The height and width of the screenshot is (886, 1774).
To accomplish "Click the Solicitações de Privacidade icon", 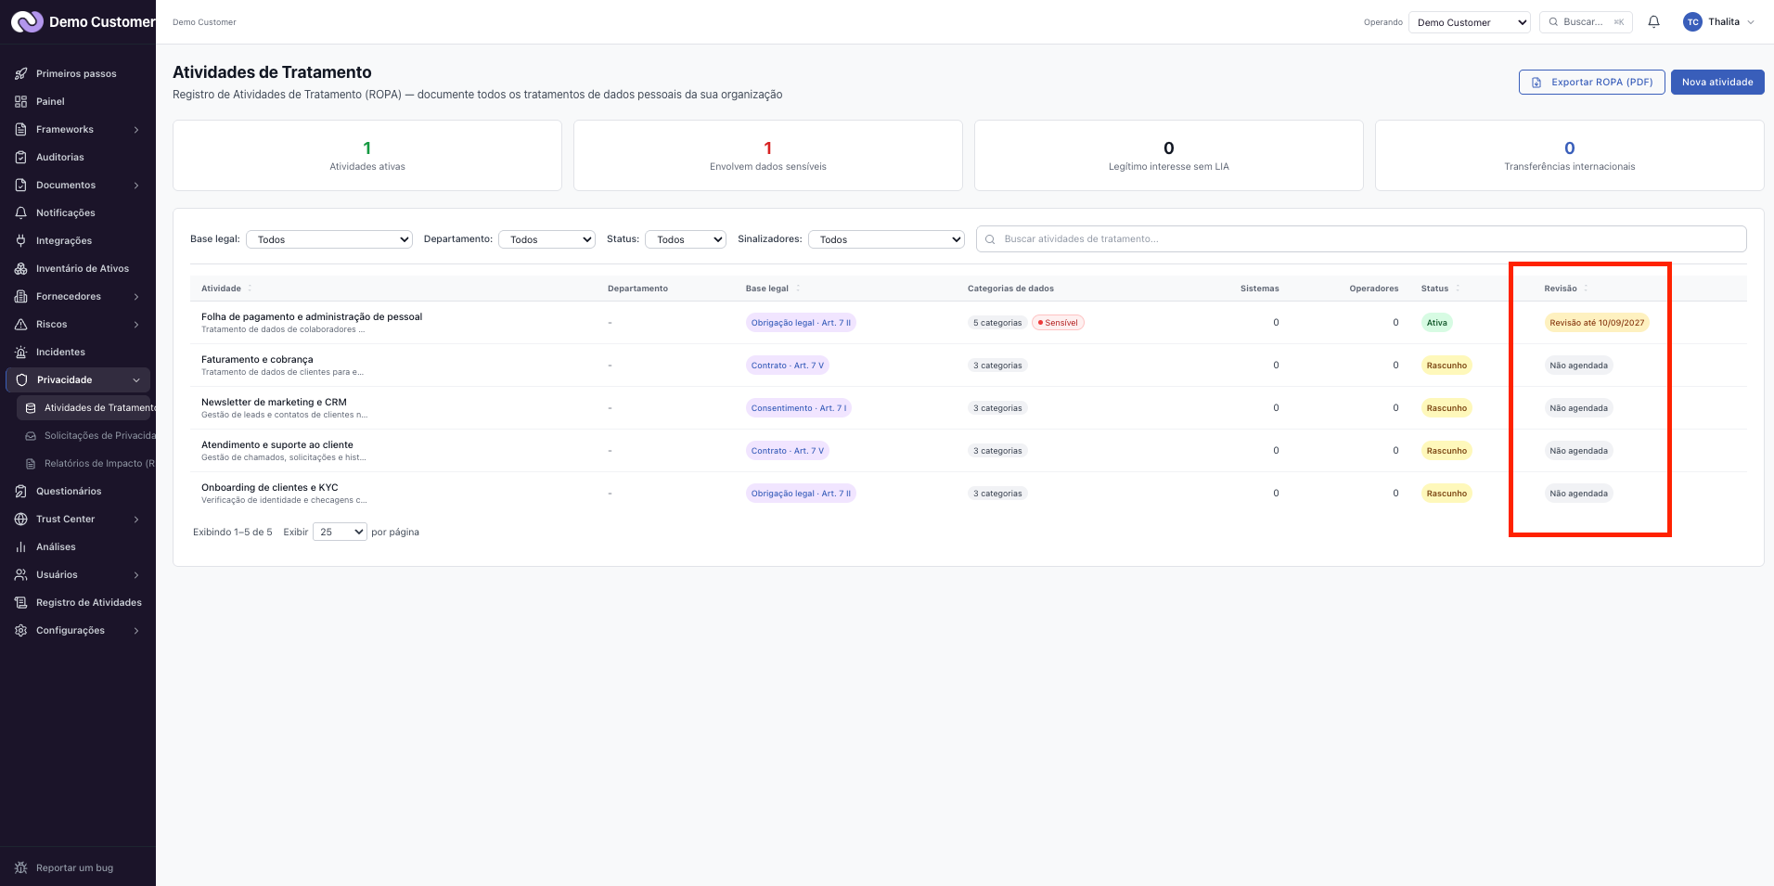I will tap(31, 435).
